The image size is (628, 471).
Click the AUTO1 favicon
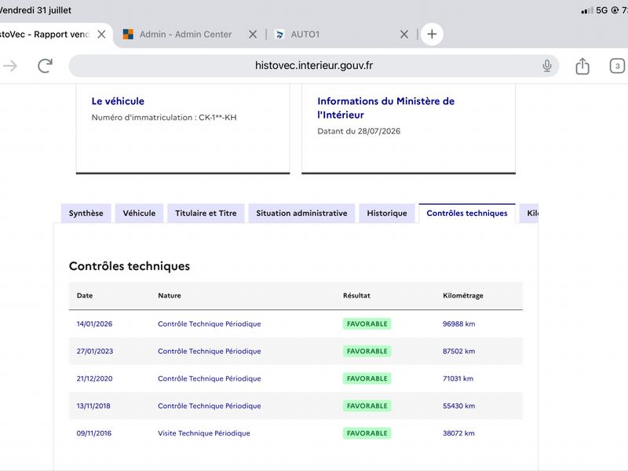click(x=279, y=35)
